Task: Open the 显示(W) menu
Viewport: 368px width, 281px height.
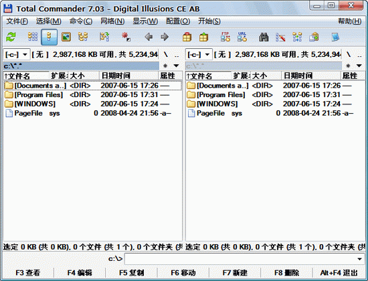Action: [x=145, y=21]
